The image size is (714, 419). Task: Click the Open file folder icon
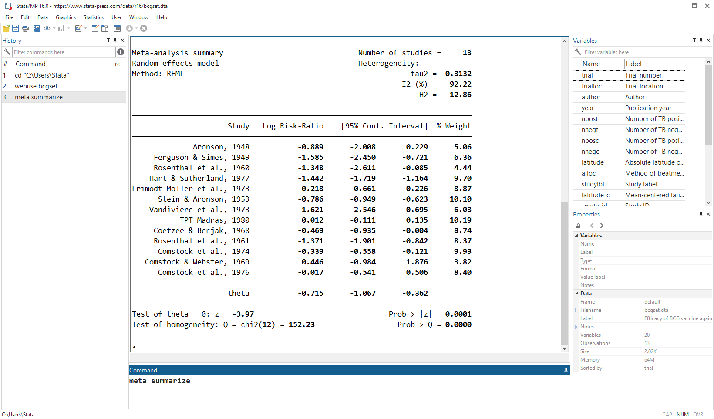coord(6,28)
